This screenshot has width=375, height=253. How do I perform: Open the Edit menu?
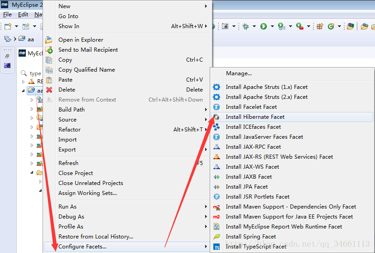tap(23, 15)
